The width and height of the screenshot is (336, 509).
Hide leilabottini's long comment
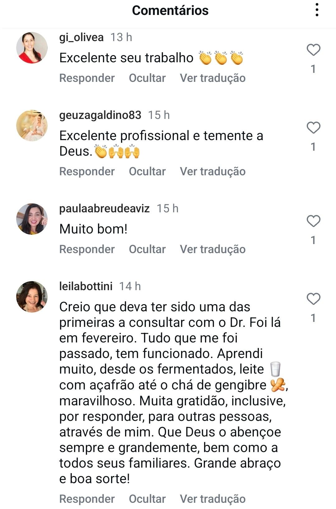pos(147,499)
